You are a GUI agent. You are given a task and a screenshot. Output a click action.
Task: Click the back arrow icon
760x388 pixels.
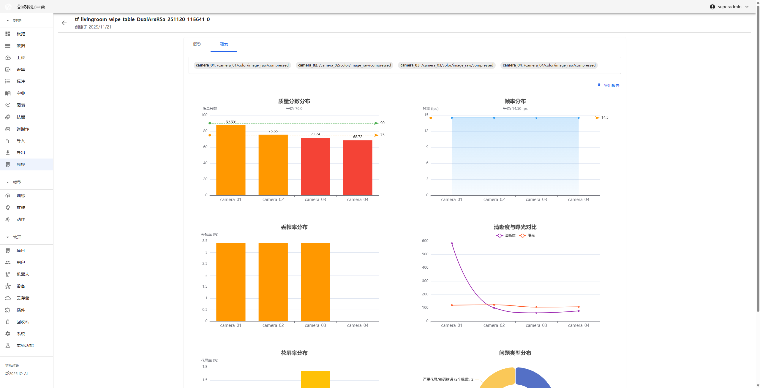tap(64, 23)
